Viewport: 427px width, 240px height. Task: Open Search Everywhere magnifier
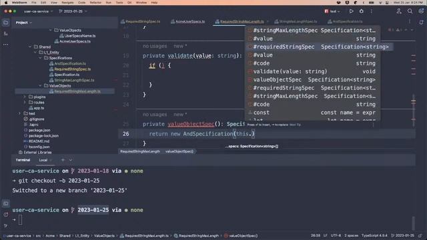point(410,11)
